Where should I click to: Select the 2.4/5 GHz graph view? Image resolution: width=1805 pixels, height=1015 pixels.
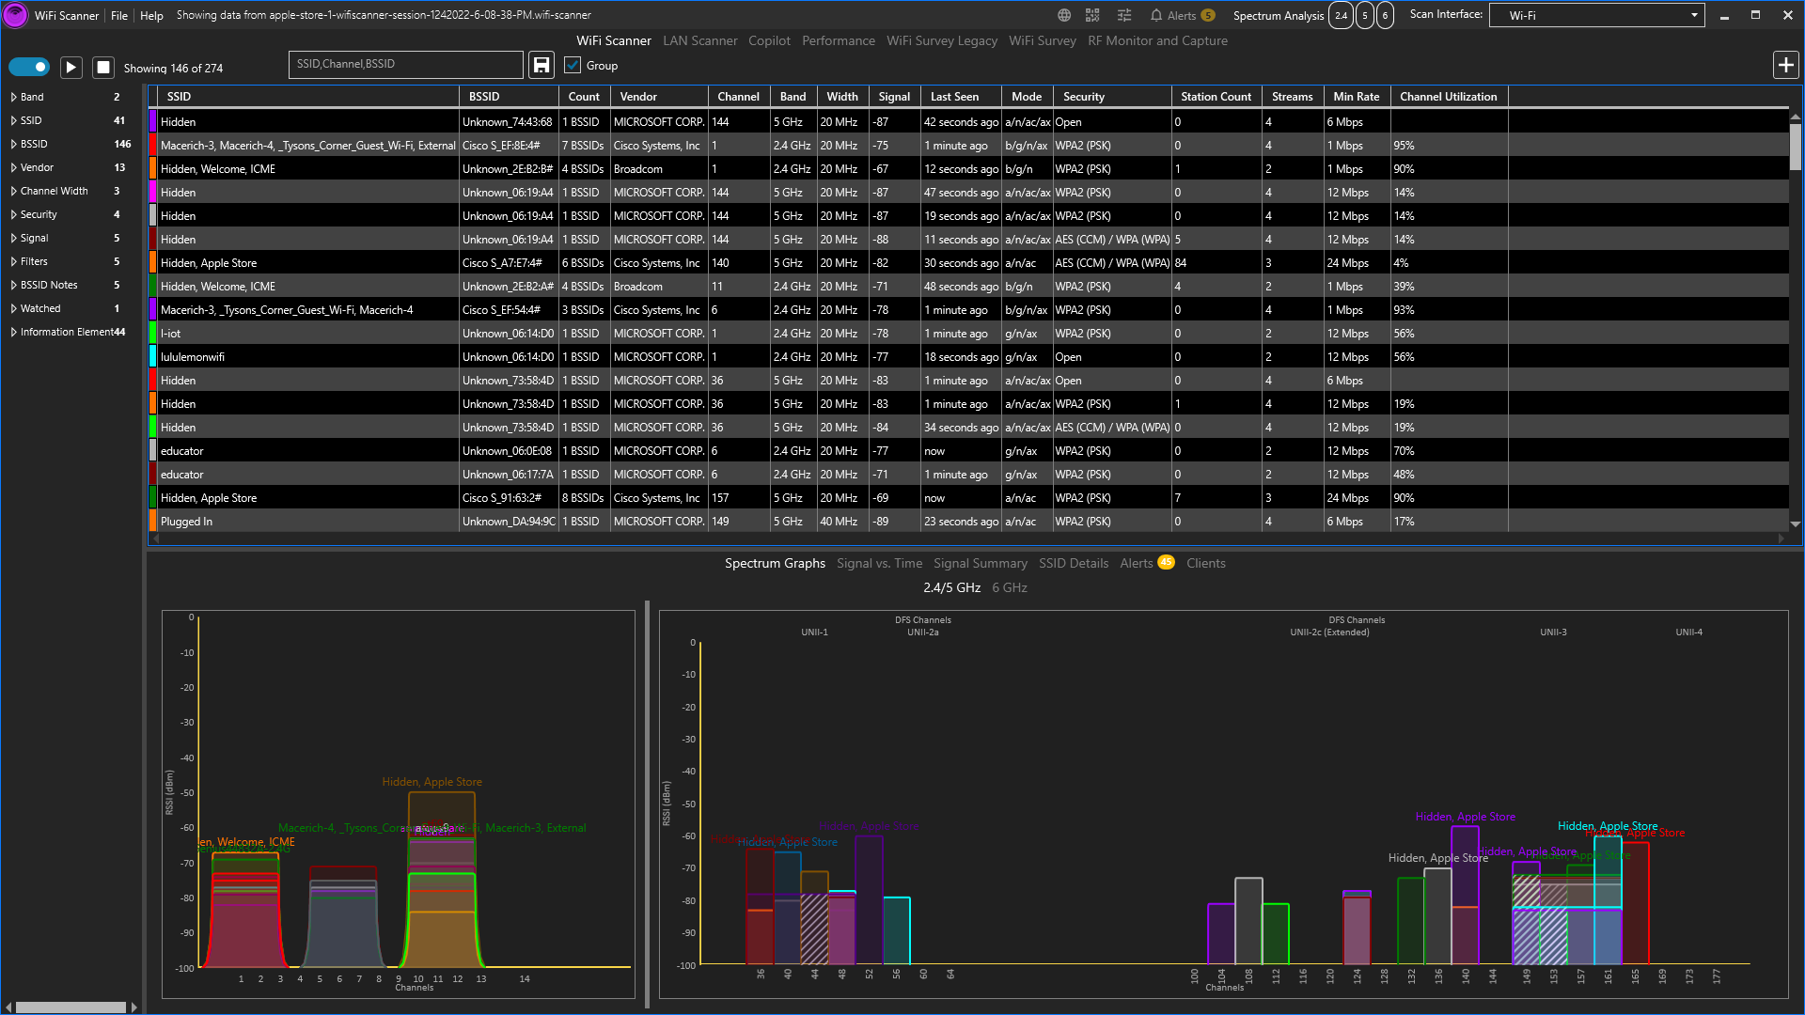click(x=951, y=587)
